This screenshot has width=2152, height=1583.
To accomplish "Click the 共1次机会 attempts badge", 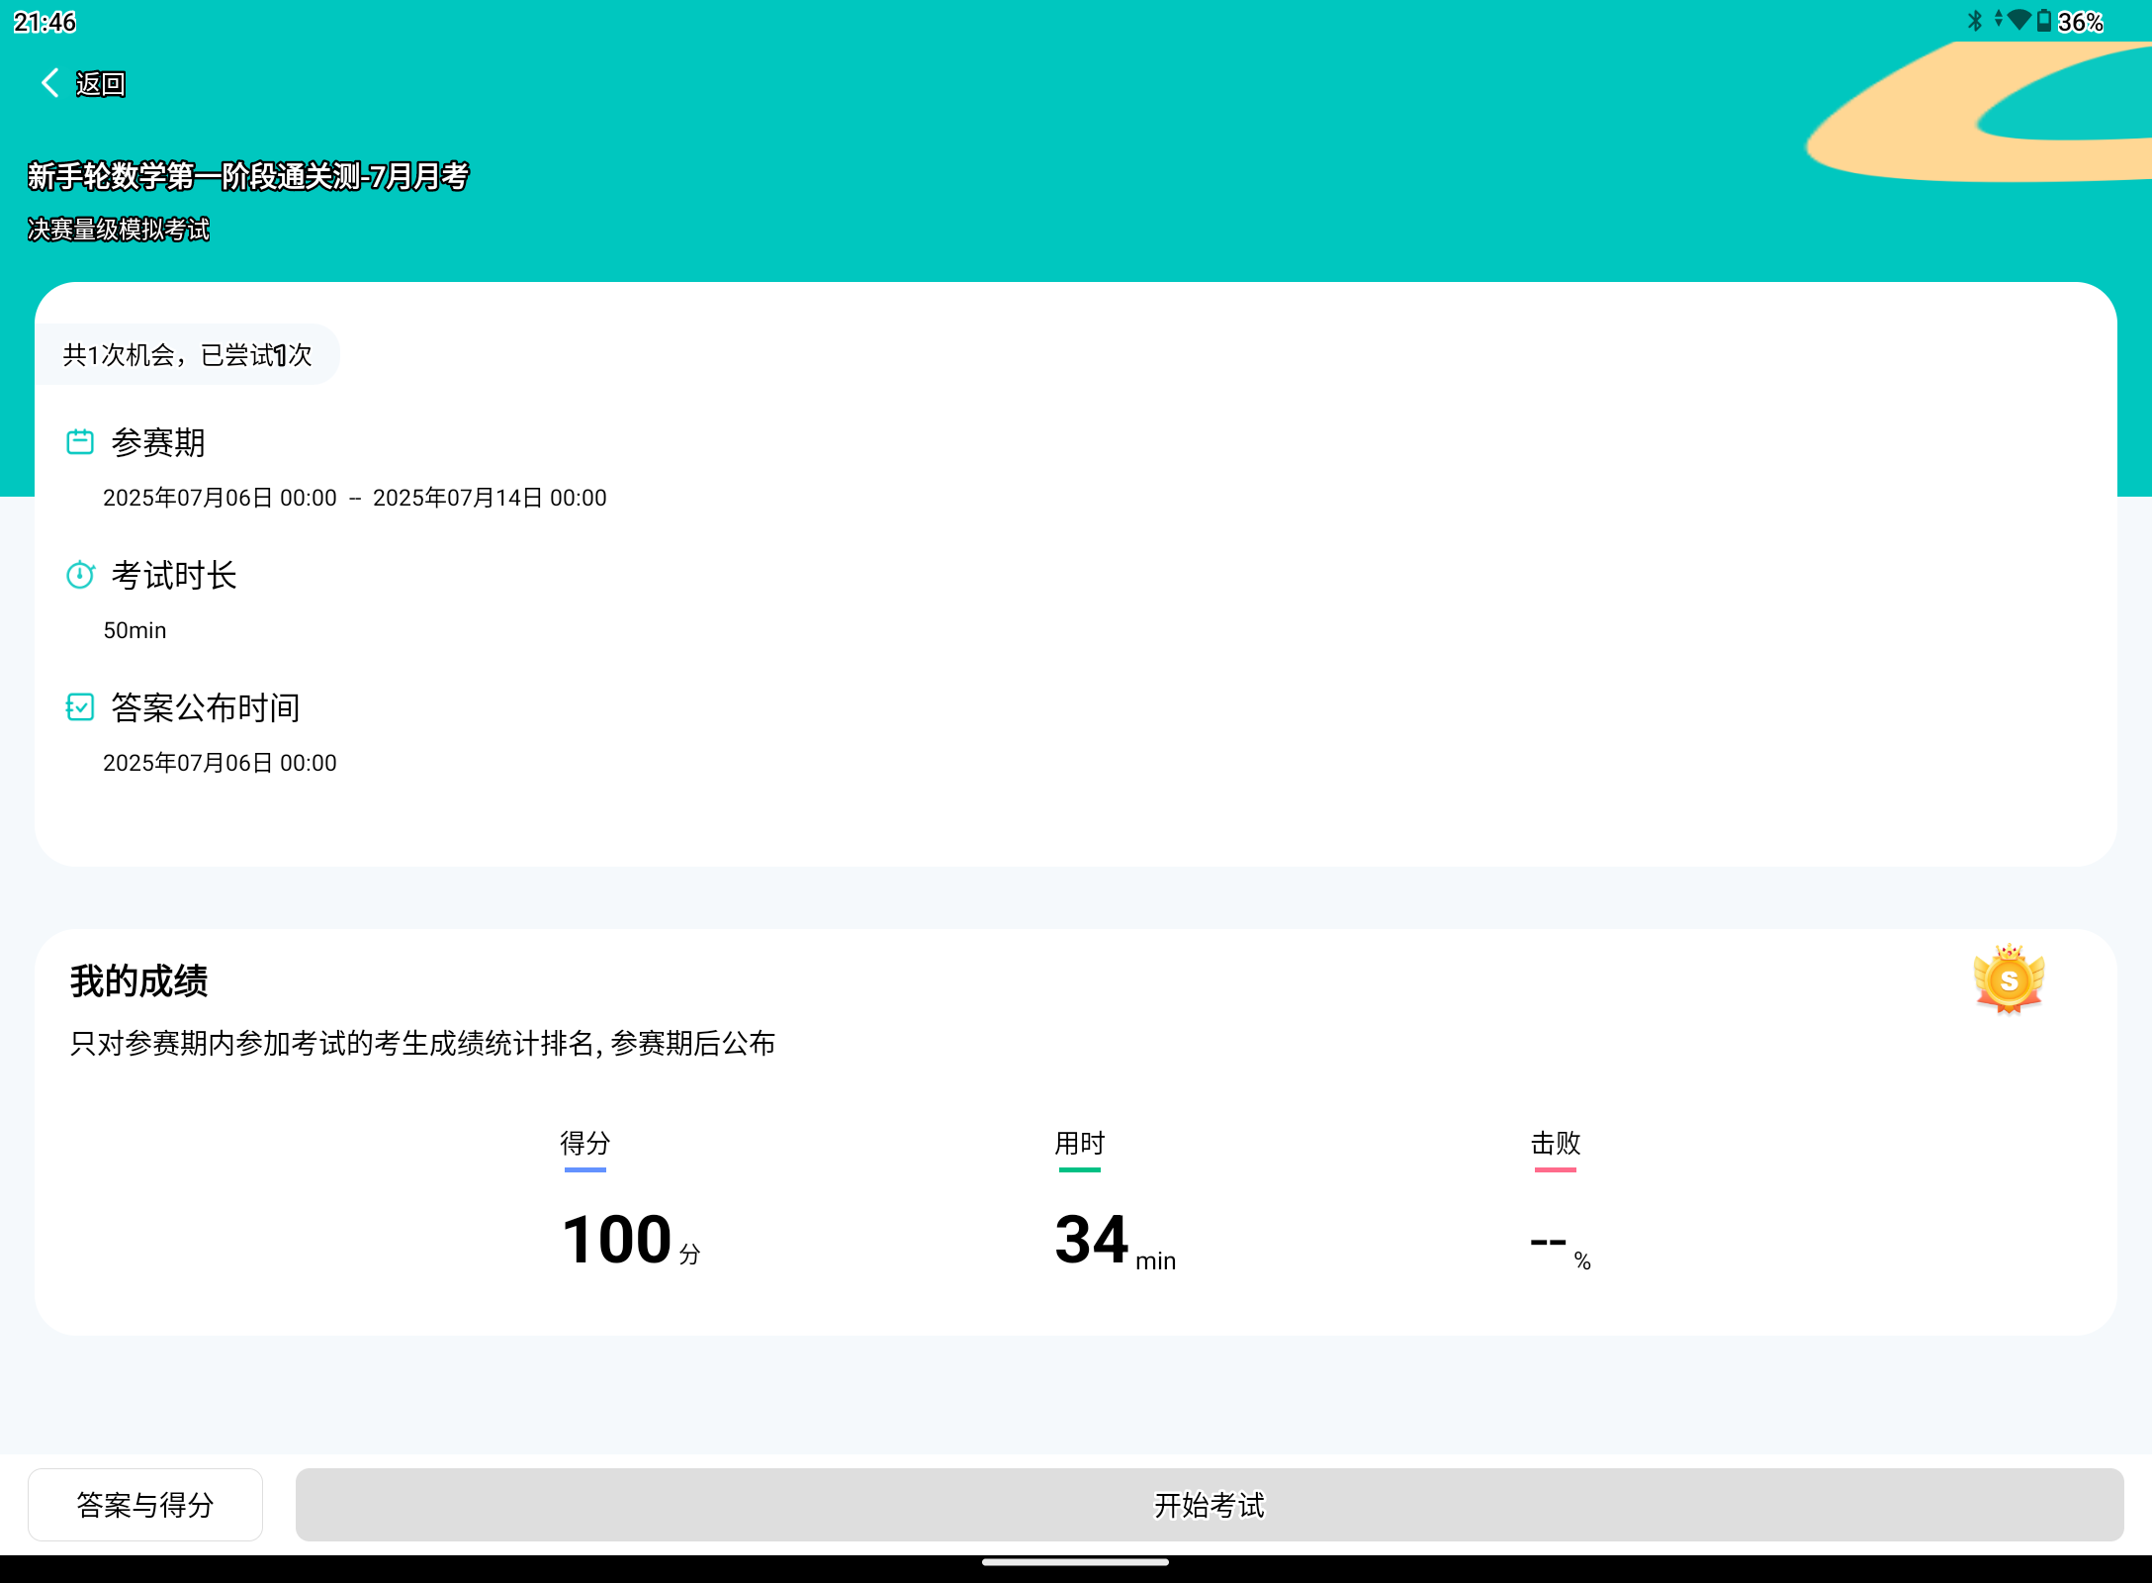I will (x=187, y=353).
